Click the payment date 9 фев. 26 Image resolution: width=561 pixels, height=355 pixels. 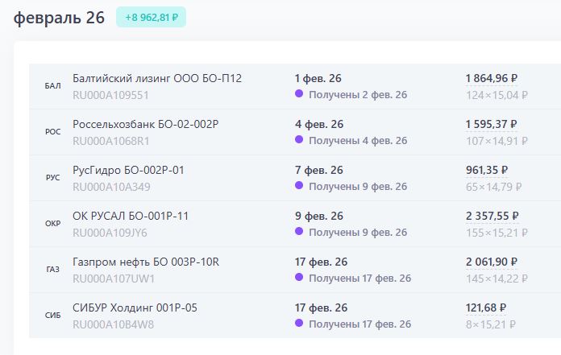[318, 216]
